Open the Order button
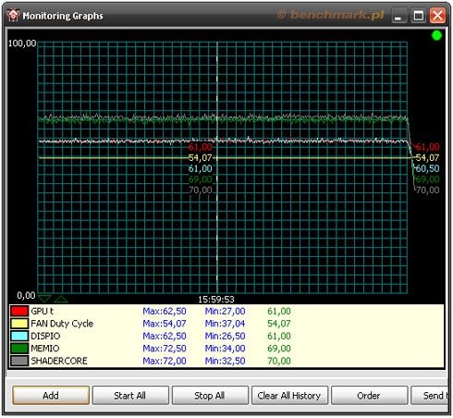This screenshot has width=453, height=418. [369, 395]
